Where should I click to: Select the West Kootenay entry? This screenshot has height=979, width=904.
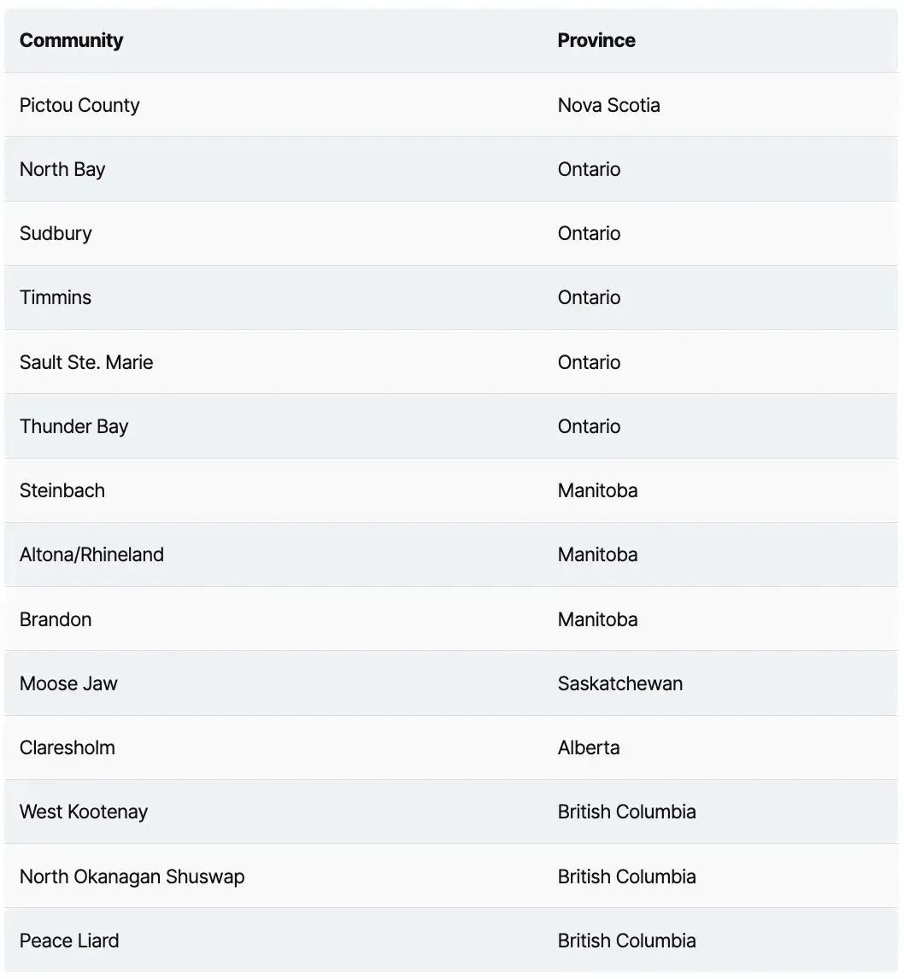coord(84,812)
